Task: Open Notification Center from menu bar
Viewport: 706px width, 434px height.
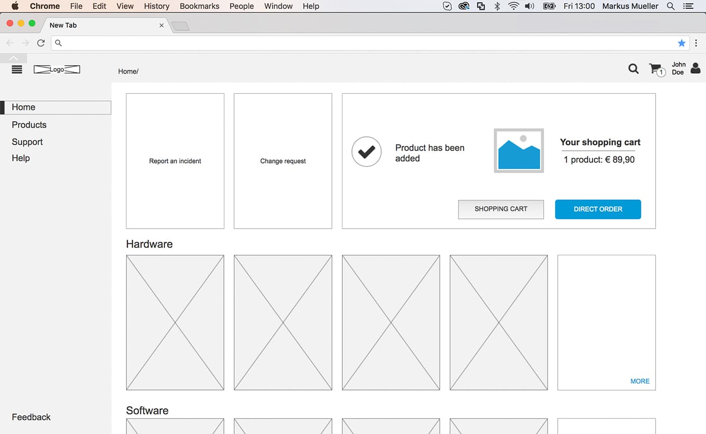Action: click(689, 6)
